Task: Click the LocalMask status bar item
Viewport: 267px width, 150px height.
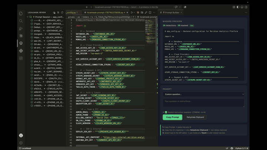Action: (x=25, y=148)
